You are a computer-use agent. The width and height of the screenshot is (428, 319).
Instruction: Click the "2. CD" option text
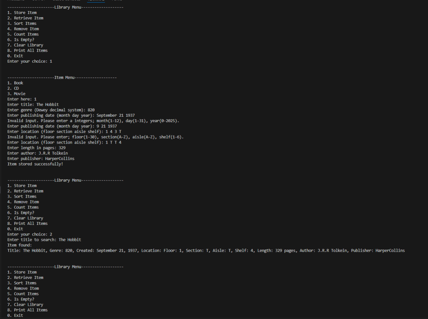click(13, 88)
